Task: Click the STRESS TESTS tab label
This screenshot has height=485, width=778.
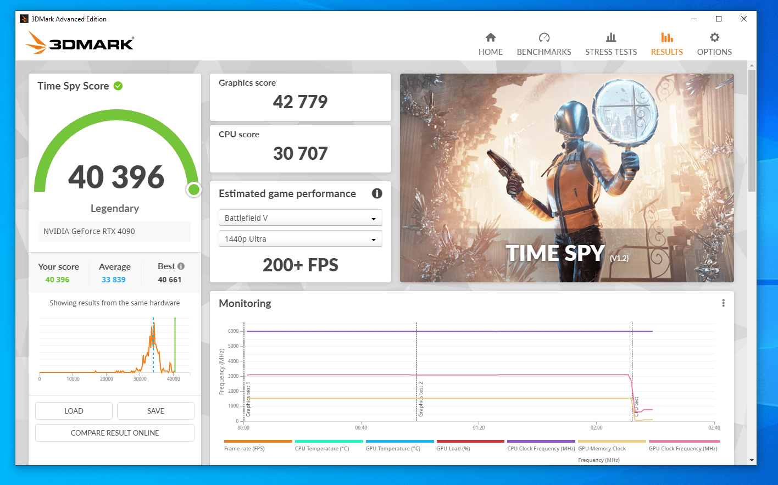Action: pyautogui.click(x=611, y=52)
